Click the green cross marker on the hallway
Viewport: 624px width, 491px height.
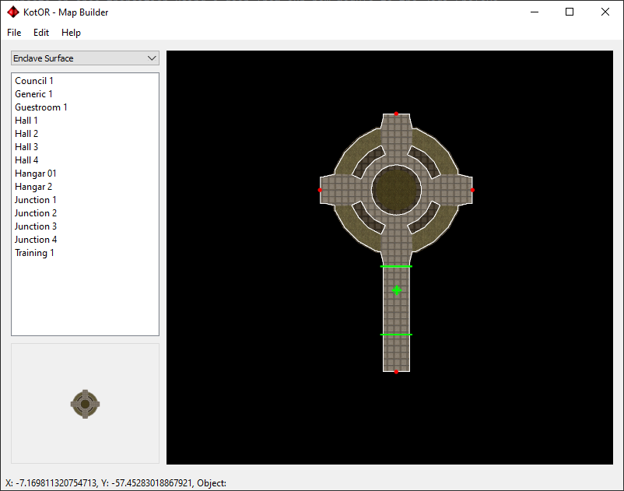[396, 290]
